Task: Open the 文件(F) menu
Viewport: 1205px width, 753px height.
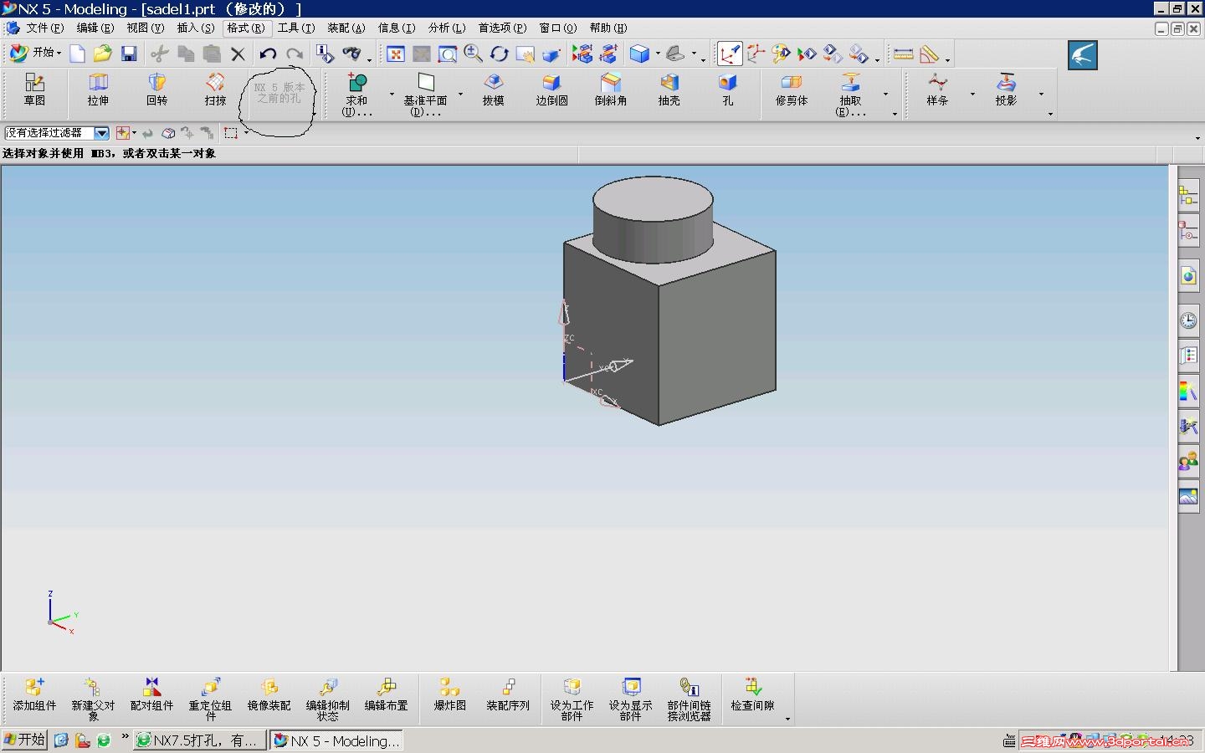Action: 45,28
